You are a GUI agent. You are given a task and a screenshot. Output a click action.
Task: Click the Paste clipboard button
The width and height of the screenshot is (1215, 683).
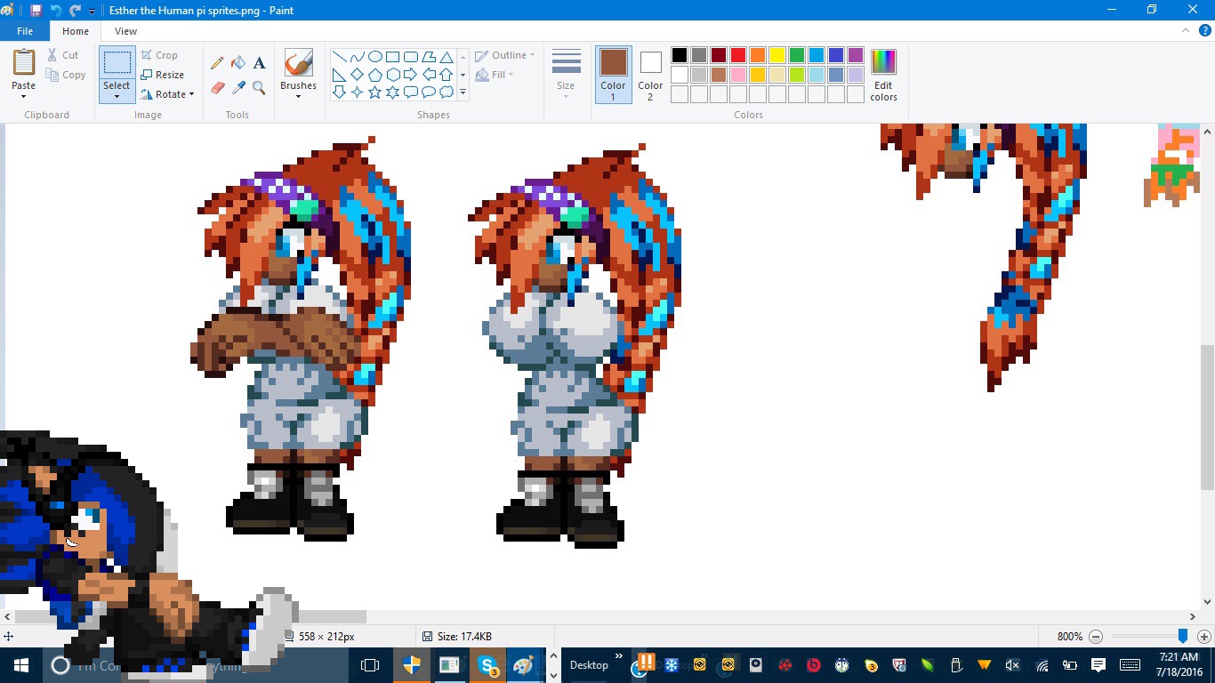24,62
